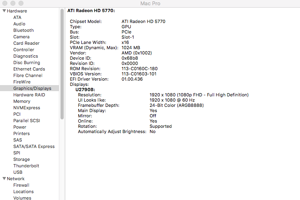Select the UI Looks like value
The image size is (300, 200).
(x=172, y=100)
